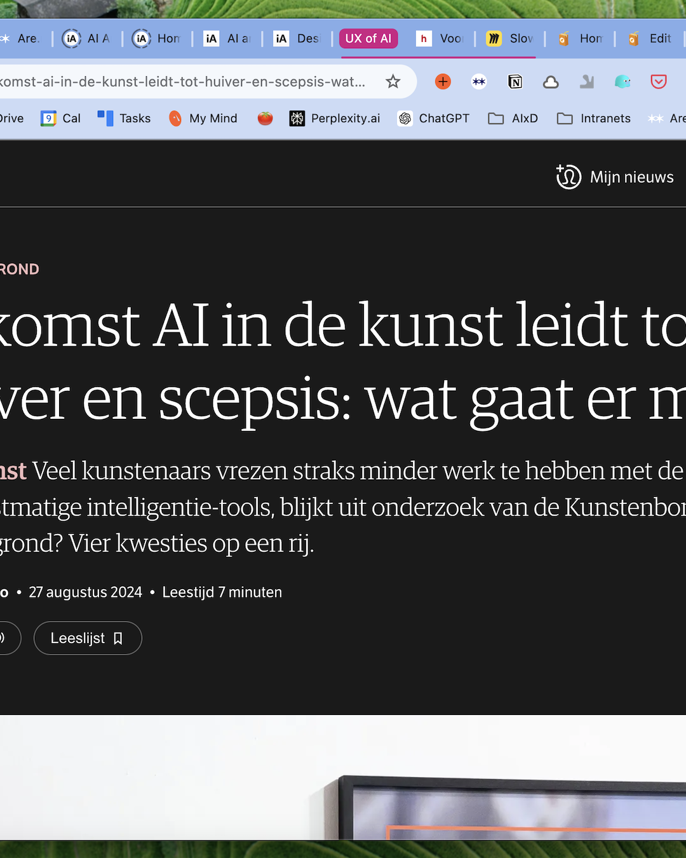Open the Tasks bookmark
686x858 pixels.
[x=124, y=118]
